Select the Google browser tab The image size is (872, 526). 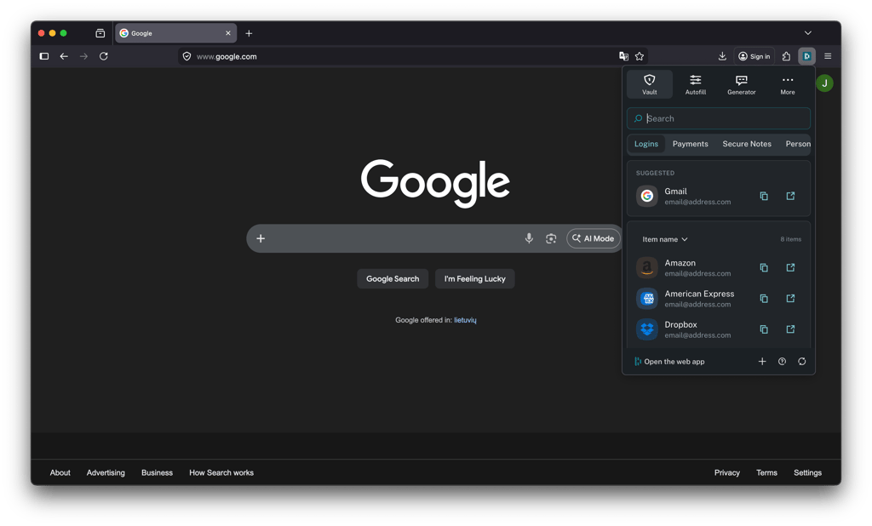[175, 33]
